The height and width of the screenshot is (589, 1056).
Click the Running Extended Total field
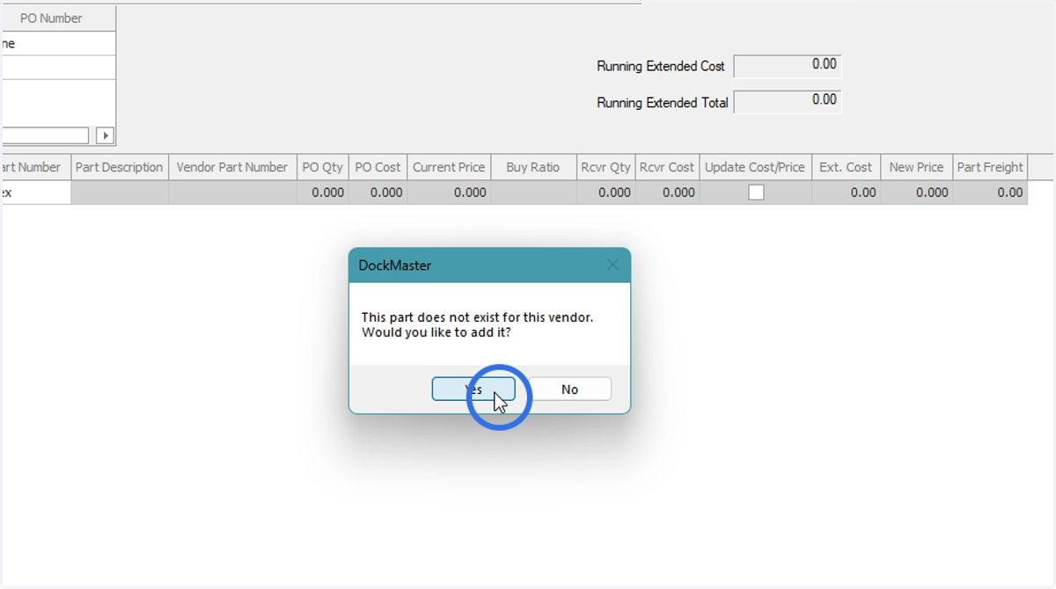pos(788,102)
